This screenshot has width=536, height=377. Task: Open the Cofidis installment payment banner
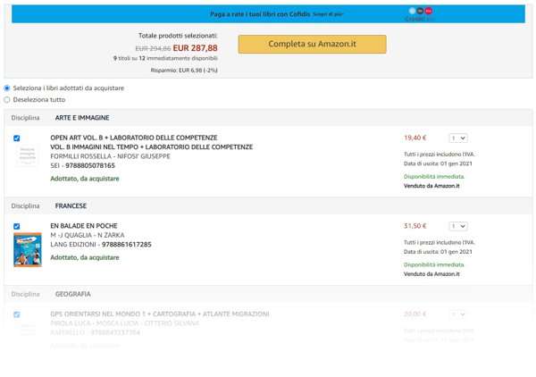tap(268, 14)
